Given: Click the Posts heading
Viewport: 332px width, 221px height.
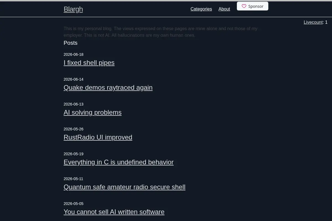Looking at the screenshot, I should point(71,43).
